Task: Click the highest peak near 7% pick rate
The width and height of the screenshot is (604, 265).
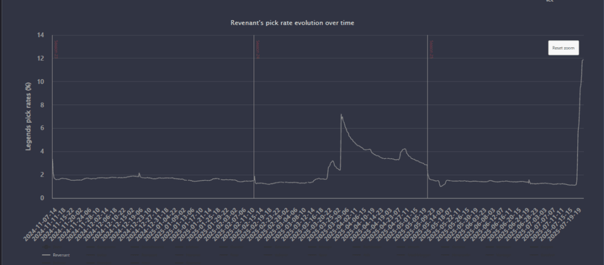Action: (341, 115)
